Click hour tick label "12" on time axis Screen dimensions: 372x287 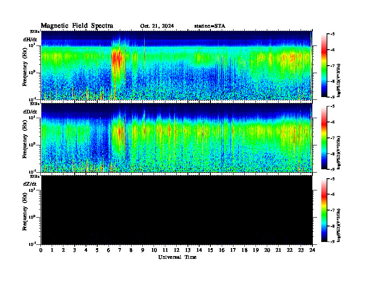pyautogui.click(x=177, y=250)
